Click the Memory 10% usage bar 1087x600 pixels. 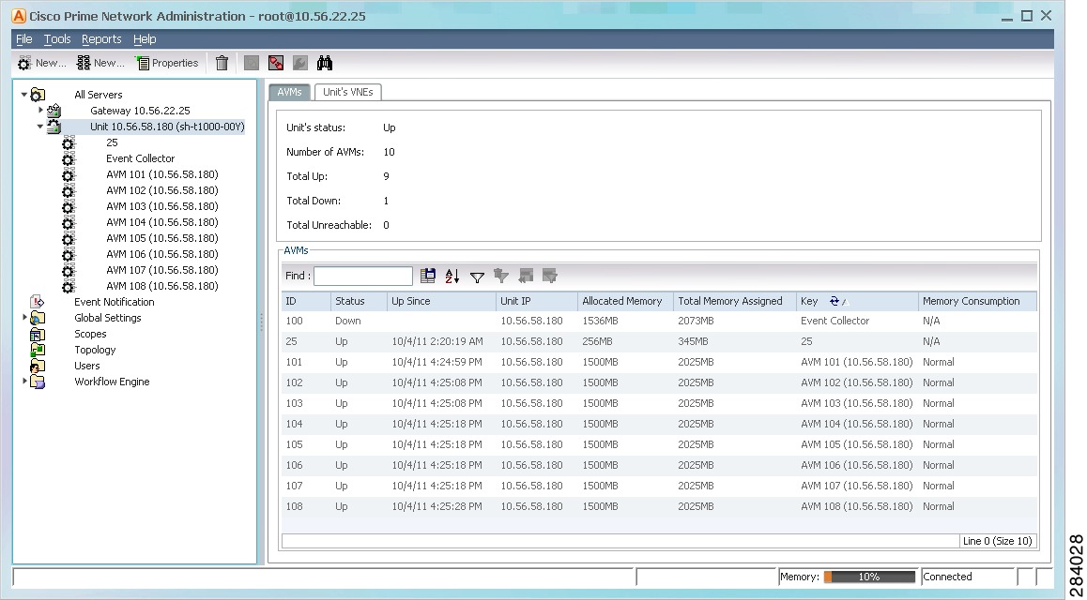click(x=869, y=577)
